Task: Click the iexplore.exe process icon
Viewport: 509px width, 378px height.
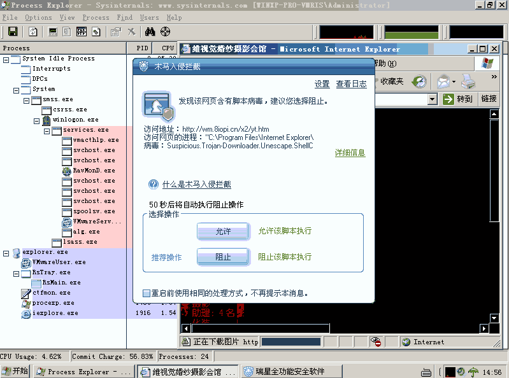Action: pyautogui.click(x=26, y=314)
